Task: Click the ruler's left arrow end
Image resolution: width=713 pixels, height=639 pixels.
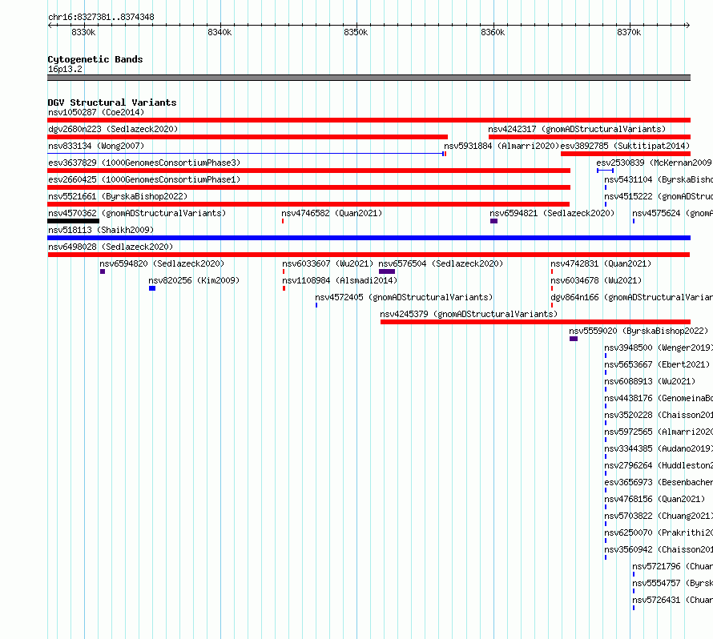Action: coord(50,25)
